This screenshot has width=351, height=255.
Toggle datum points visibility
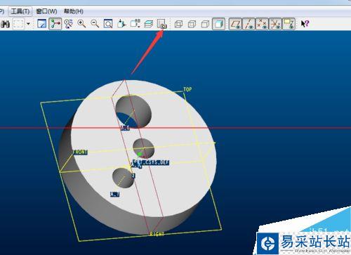click(262, 24)
